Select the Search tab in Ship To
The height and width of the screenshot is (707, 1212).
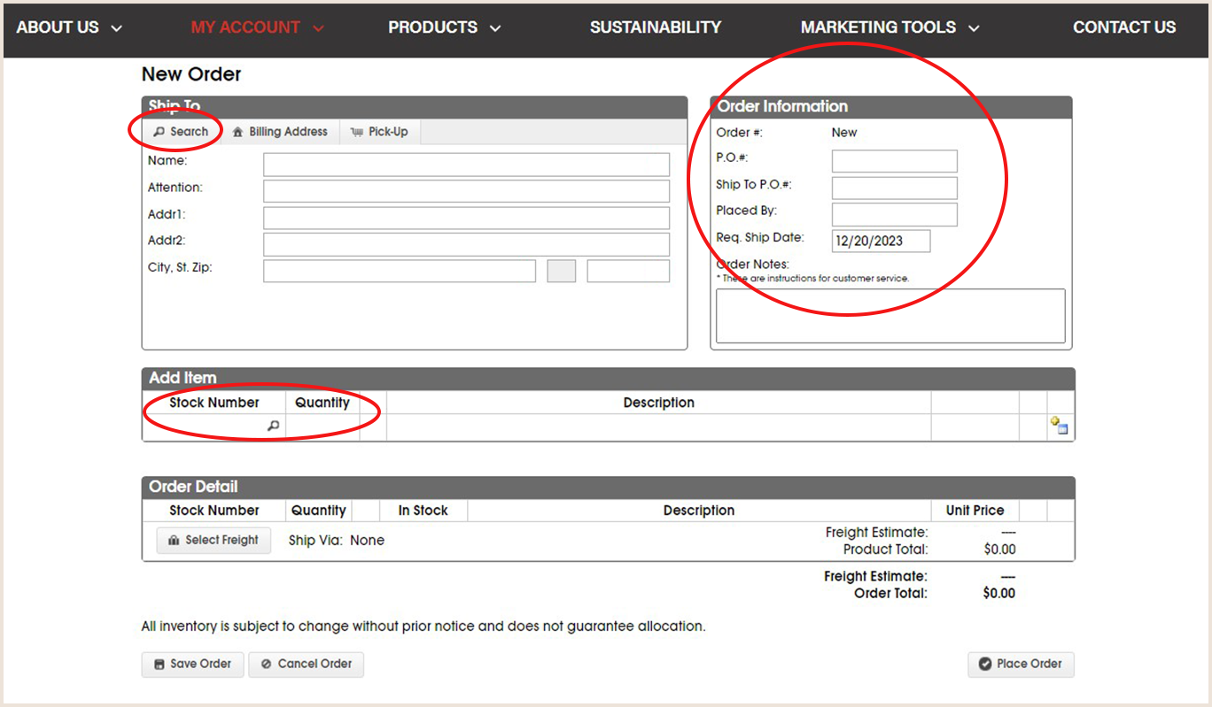click(181, 132)
